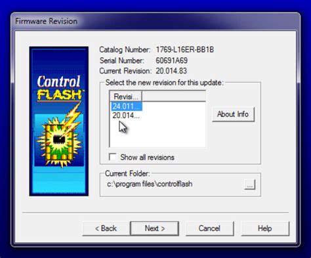Viewport: 311px width, 258px height.
Task: Browse for a different current folder
Action: (x=250, y=185)
